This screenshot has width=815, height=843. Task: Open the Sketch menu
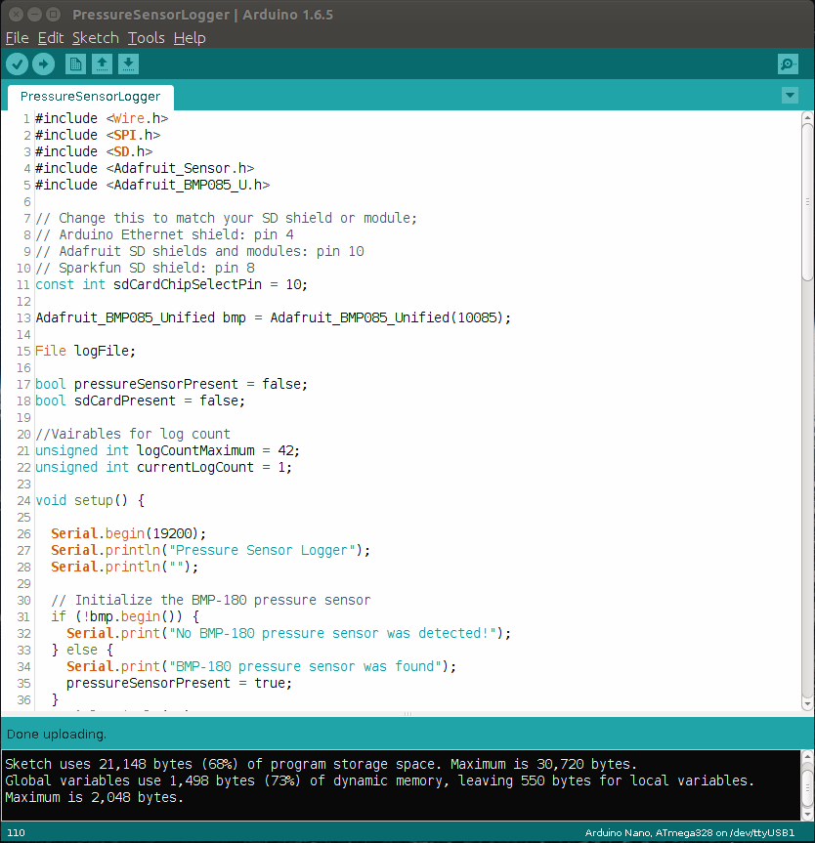coord(96,38)
